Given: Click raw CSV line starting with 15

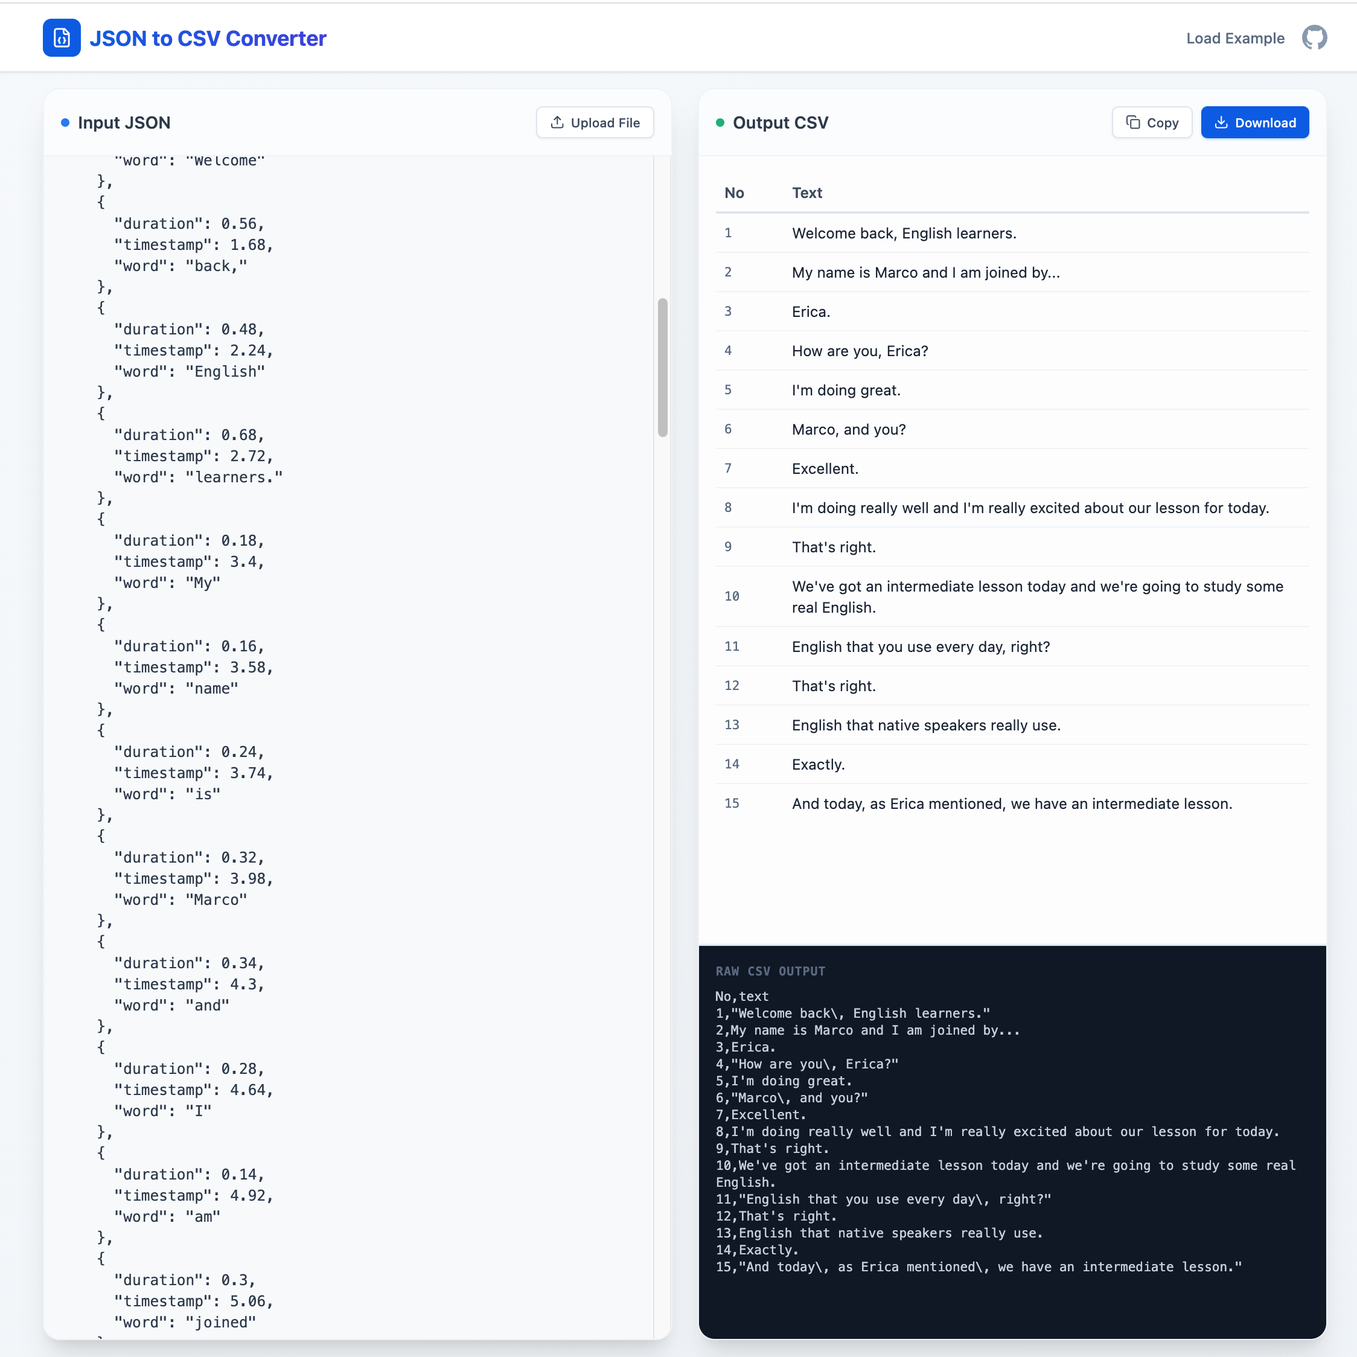Looking at the screenshot, I should click(979, 1267).
